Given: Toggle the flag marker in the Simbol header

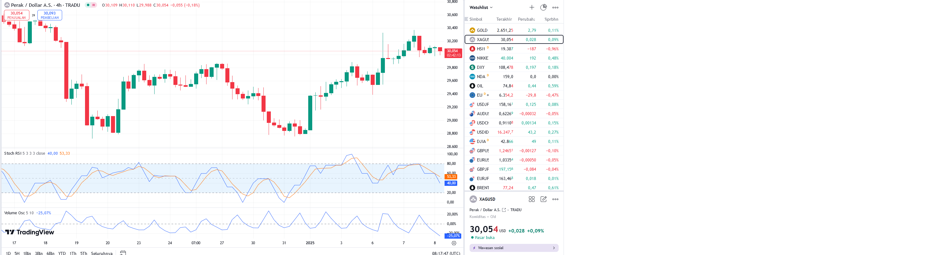Looking at the screenshot, I should tap(466, 19).
